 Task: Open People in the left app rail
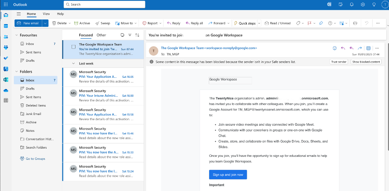[6, 37]
